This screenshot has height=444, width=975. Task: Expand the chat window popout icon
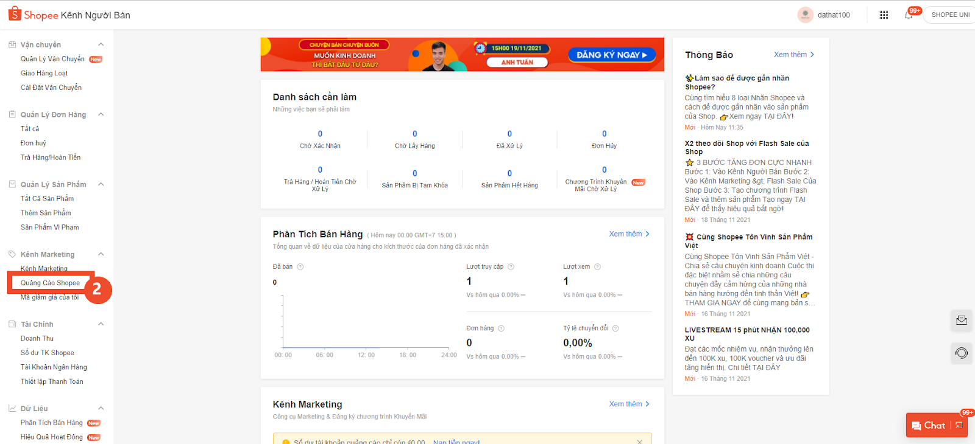(959, 425)
